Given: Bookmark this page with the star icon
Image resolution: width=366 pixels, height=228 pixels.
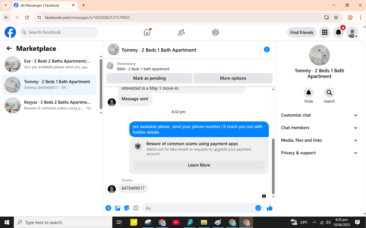Looking at the screenshot, I should click(336, 17).
